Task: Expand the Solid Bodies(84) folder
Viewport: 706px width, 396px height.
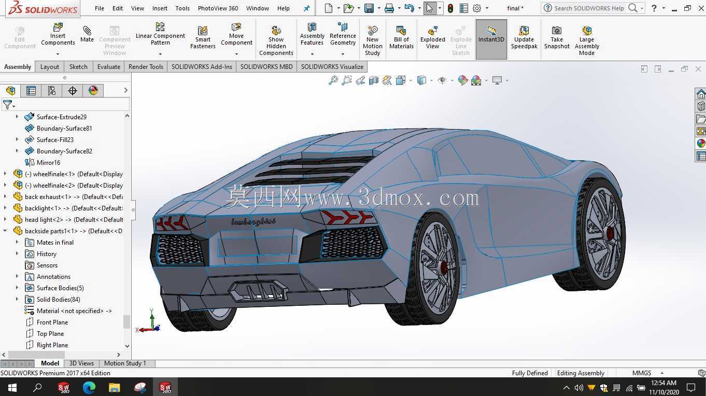Action: coord(17,300)
